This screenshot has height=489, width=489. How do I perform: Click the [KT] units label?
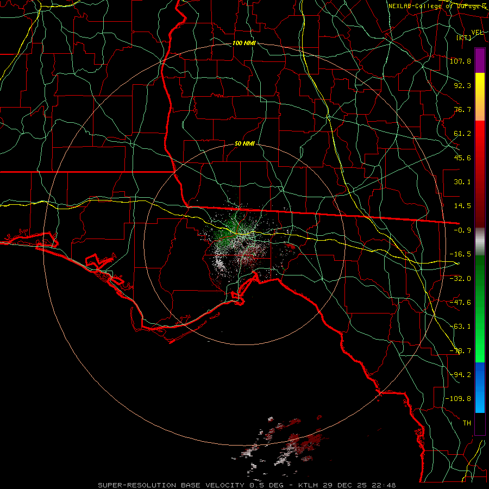tap(464, 37)
